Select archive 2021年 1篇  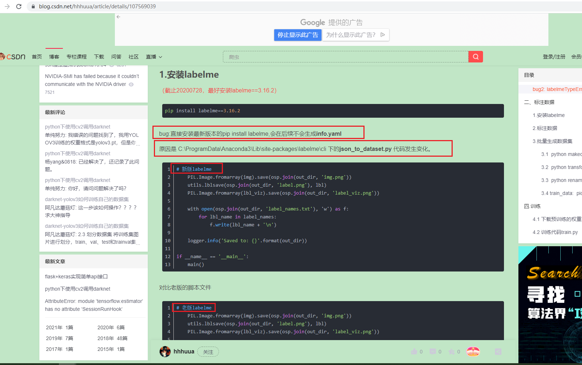pos(60,327)
